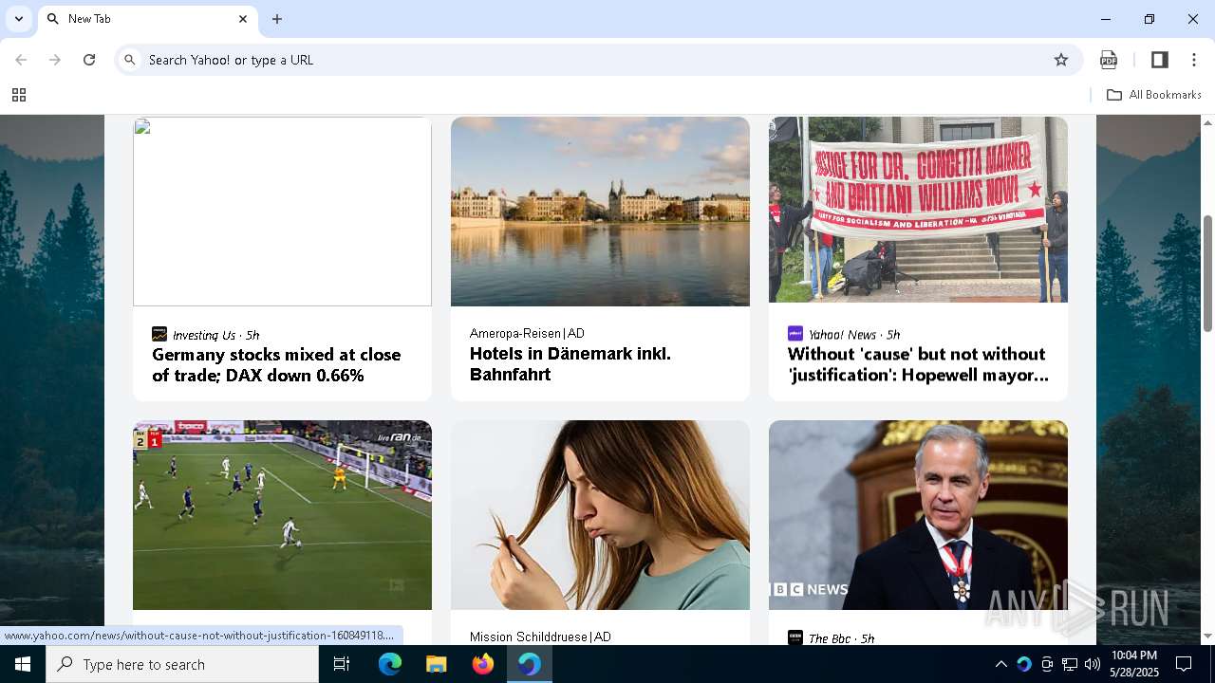This screenshot has height=683, width=1215.
Task: Click the Yahoo! News source icon
Action: click(795, 333)
